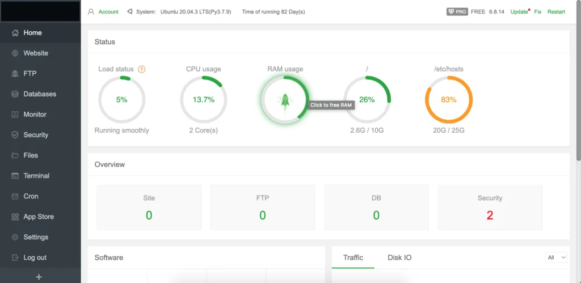The image size is (581, 283).
Task: Click the Account link in header
Action: coord(108,11)
